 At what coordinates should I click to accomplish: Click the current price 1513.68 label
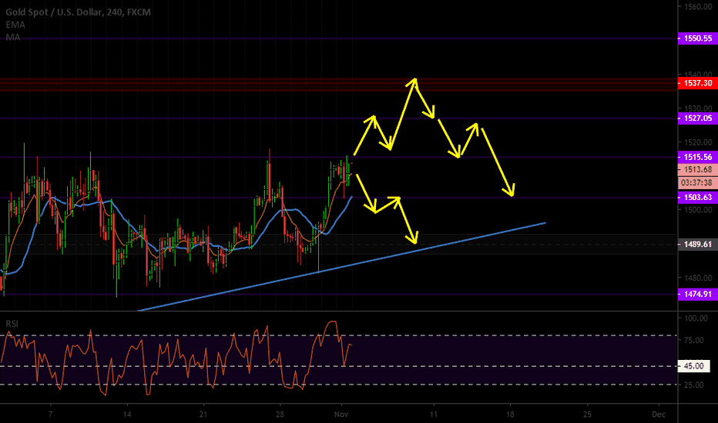(698, 170)
